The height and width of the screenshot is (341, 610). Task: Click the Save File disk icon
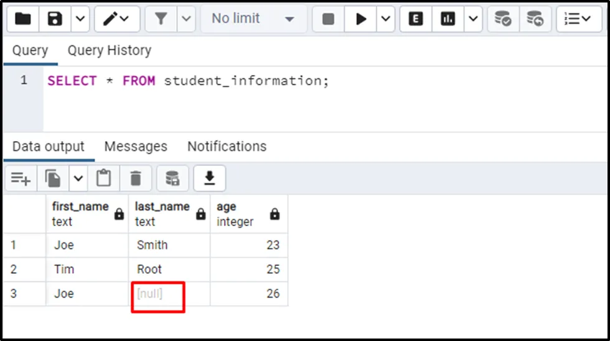[55, 19]
